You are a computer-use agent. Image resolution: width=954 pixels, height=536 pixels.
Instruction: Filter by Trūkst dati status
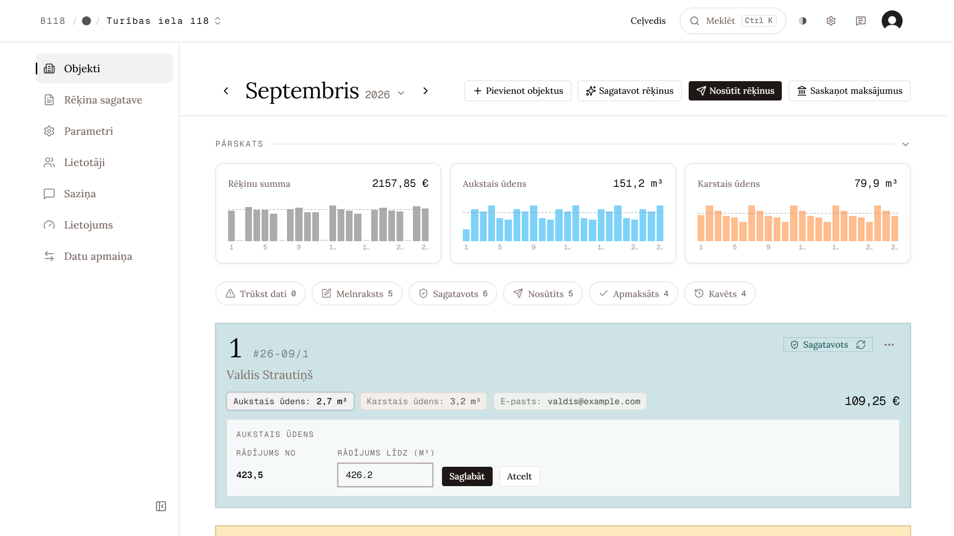(x=260, y=294)
